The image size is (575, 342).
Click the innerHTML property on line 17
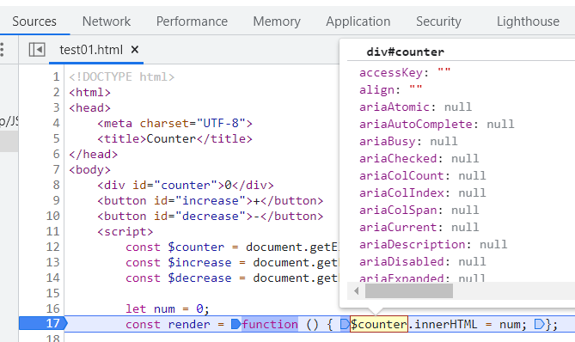point(445,324)
